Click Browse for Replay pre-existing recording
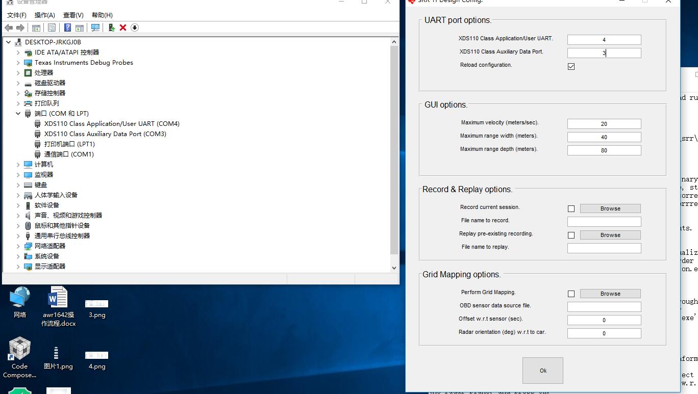698x394 pixels. click(x=610, y=235)
